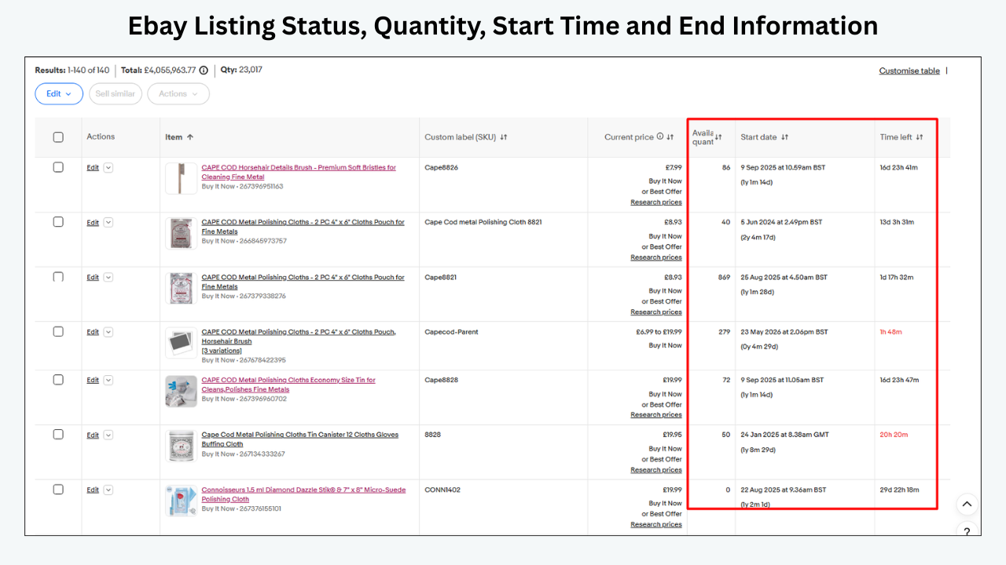Click the scroll-to-top arrow button
This screenshot has width=1006, height=565.
[967, 505]
